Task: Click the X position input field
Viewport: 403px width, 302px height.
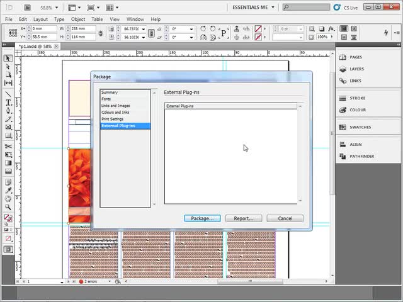Action: point(44,29)
